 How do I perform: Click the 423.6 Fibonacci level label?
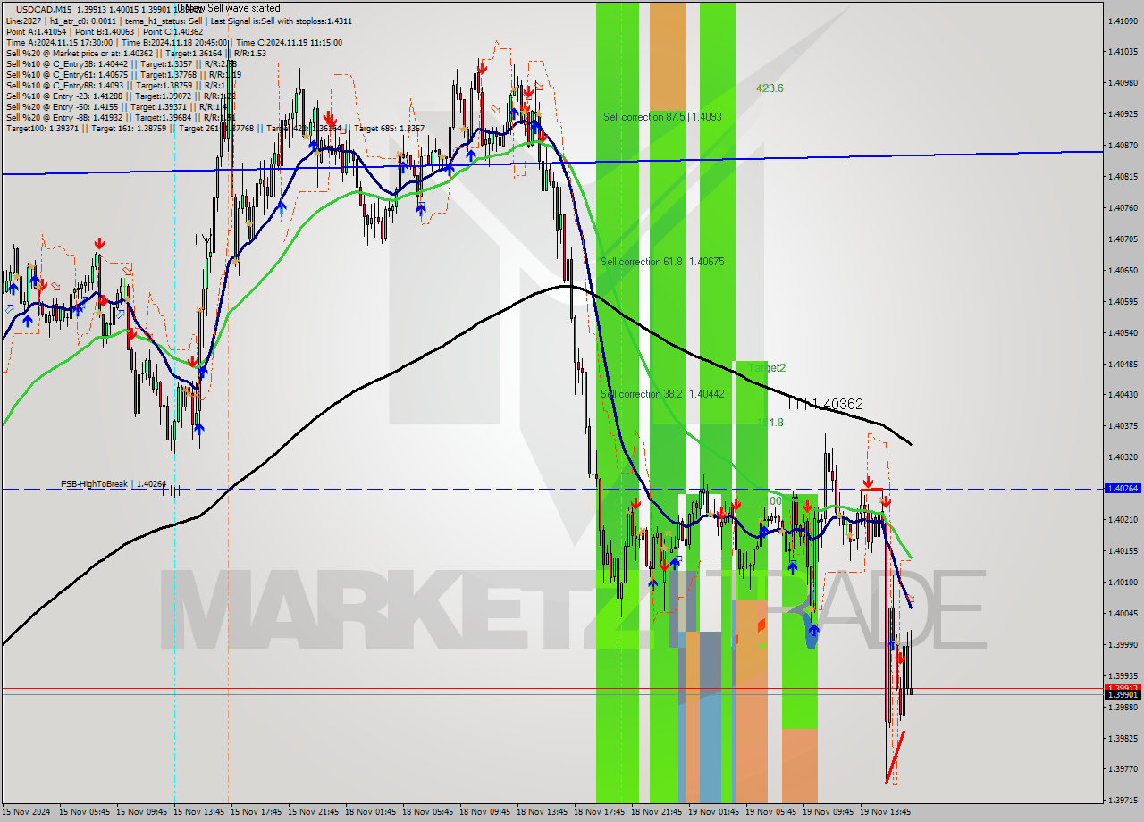coord(770,88)
